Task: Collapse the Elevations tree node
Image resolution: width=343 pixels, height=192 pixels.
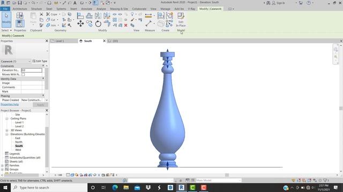Action: click(7, 134)
